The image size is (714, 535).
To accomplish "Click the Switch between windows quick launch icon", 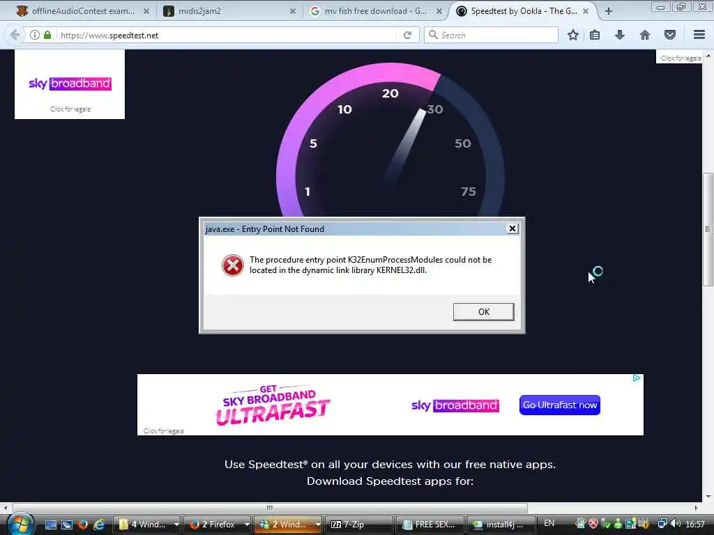I will click(67, 525).
